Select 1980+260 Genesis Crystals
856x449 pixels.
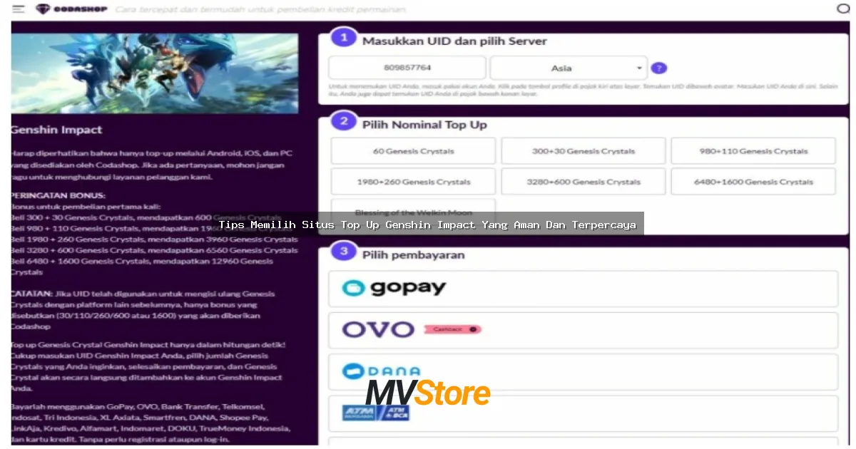click(x=413, y=182)
